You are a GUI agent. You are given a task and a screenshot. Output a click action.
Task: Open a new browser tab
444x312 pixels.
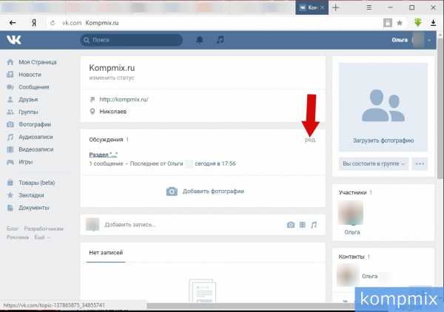click(x=336, y=7)
